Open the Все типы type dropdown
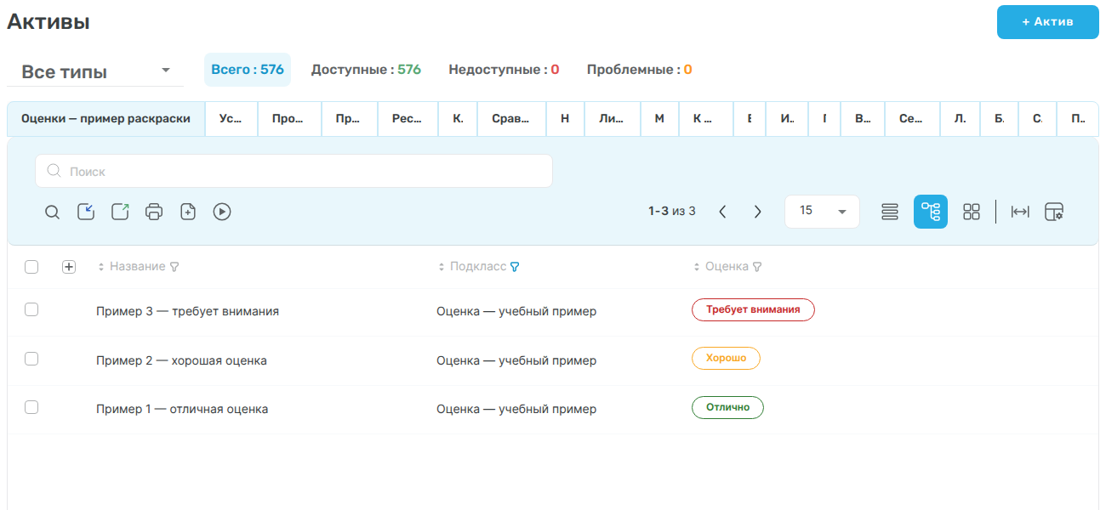The width and height of the screenshot is (1106, 510). pyautogui.click(x=95, y=71)
